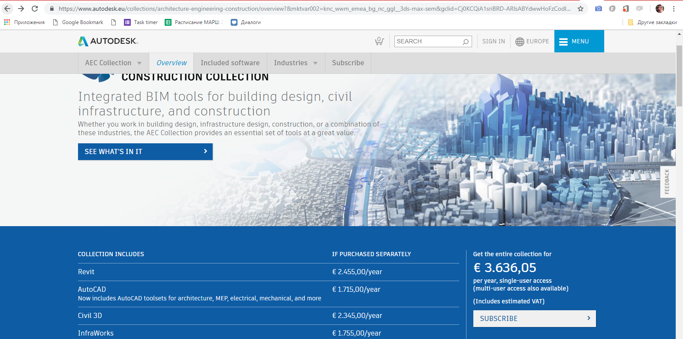Click the white SUBSCRIBE button
The image size is (683, 339).
click(x=535, y=318)
